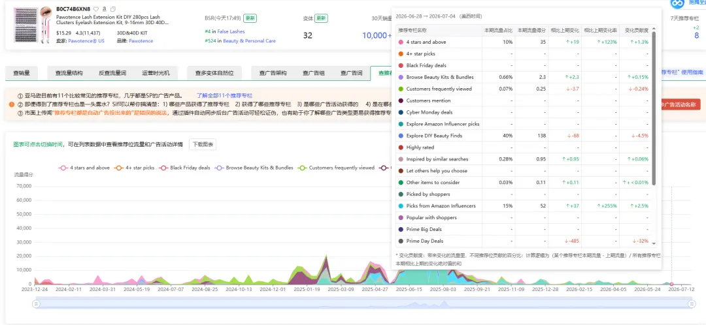Toggle '4 stars and above' legend series
Screen dimensions: 706x325
click(x=84, y=168)
